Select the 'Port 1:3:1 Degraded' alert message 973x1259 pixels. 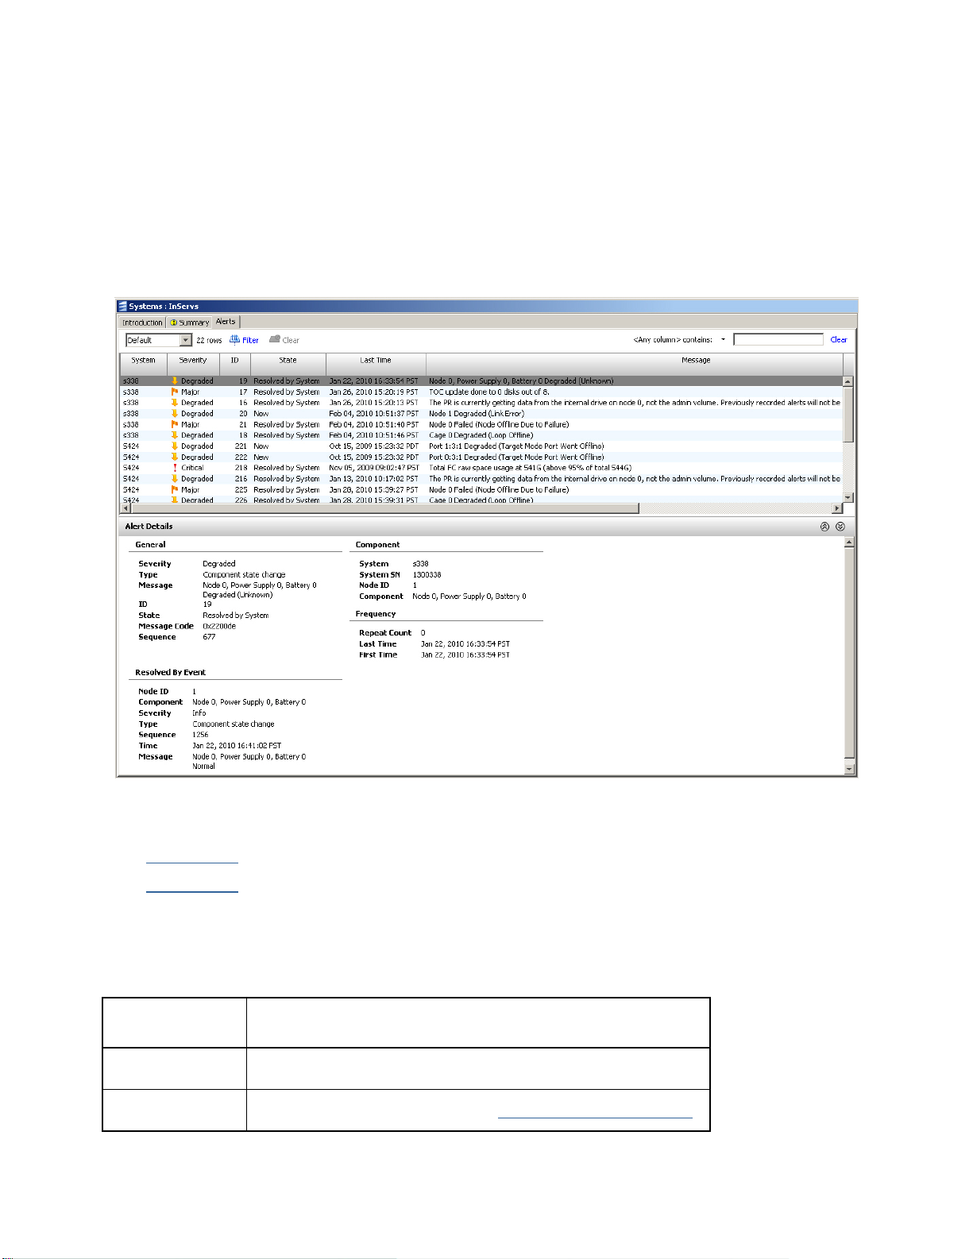coord(516,446)
